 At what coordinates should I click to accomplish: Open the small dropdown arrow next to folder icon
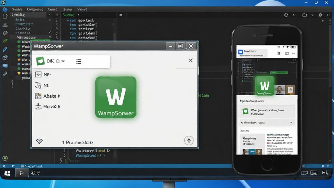[312, 15]
